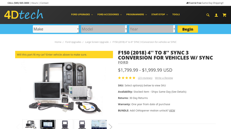
Task: Select the fourth thumbnail of bezel
Action: coord(82,124)
